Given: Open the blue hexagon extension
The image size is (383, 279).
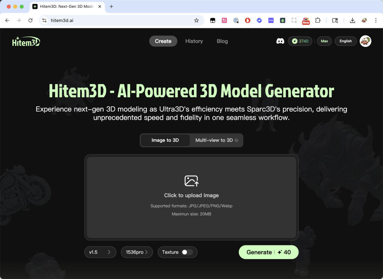Looking at the screenshot, I should pos(259,21).
